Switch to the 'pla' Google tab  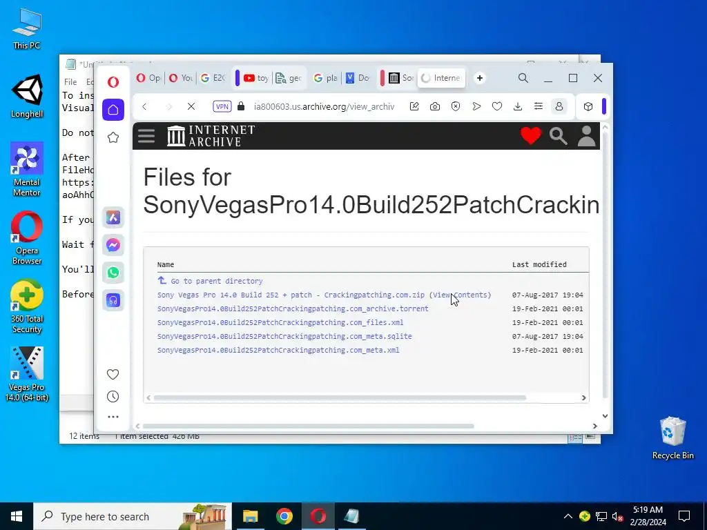click(326, 78)
